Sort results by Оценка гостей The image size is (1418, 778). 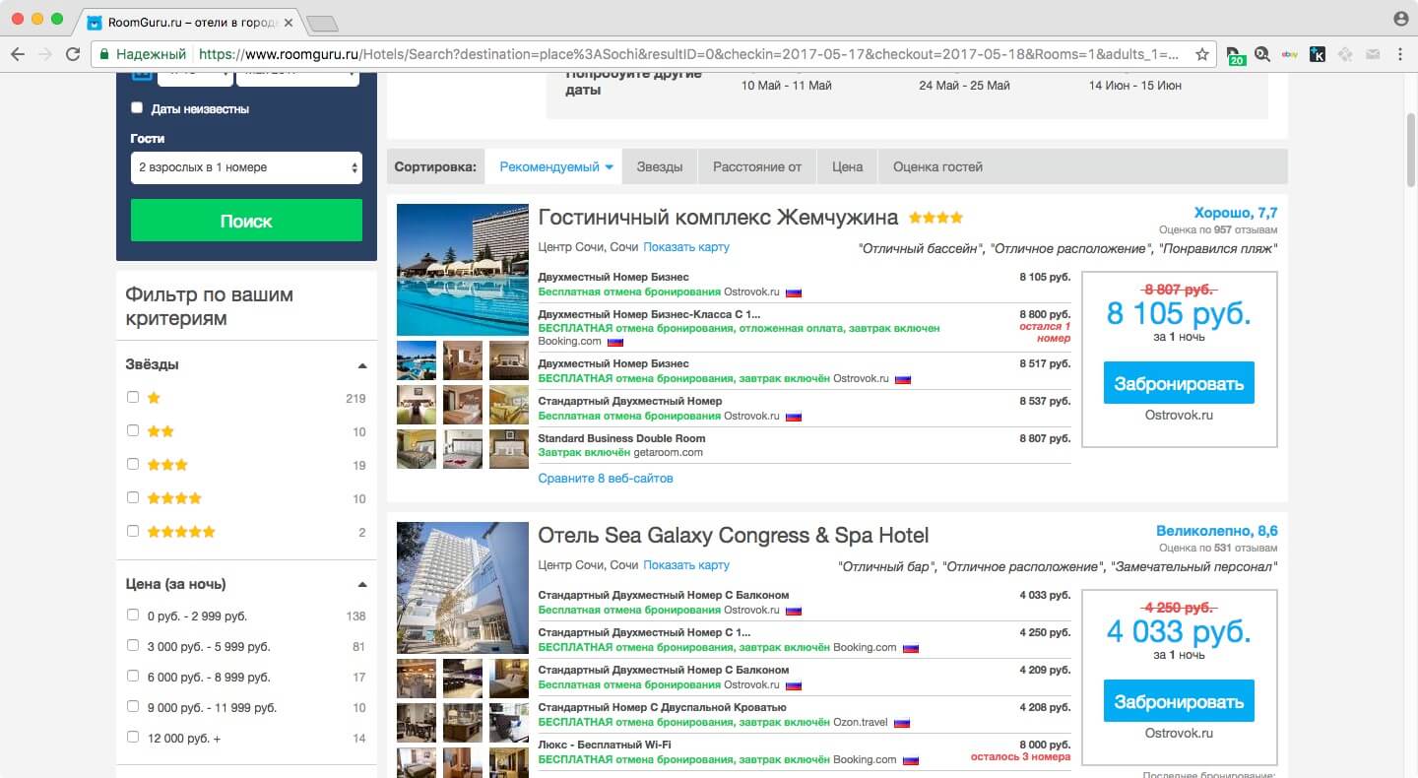pyautogui.click(x=937, y=166)
